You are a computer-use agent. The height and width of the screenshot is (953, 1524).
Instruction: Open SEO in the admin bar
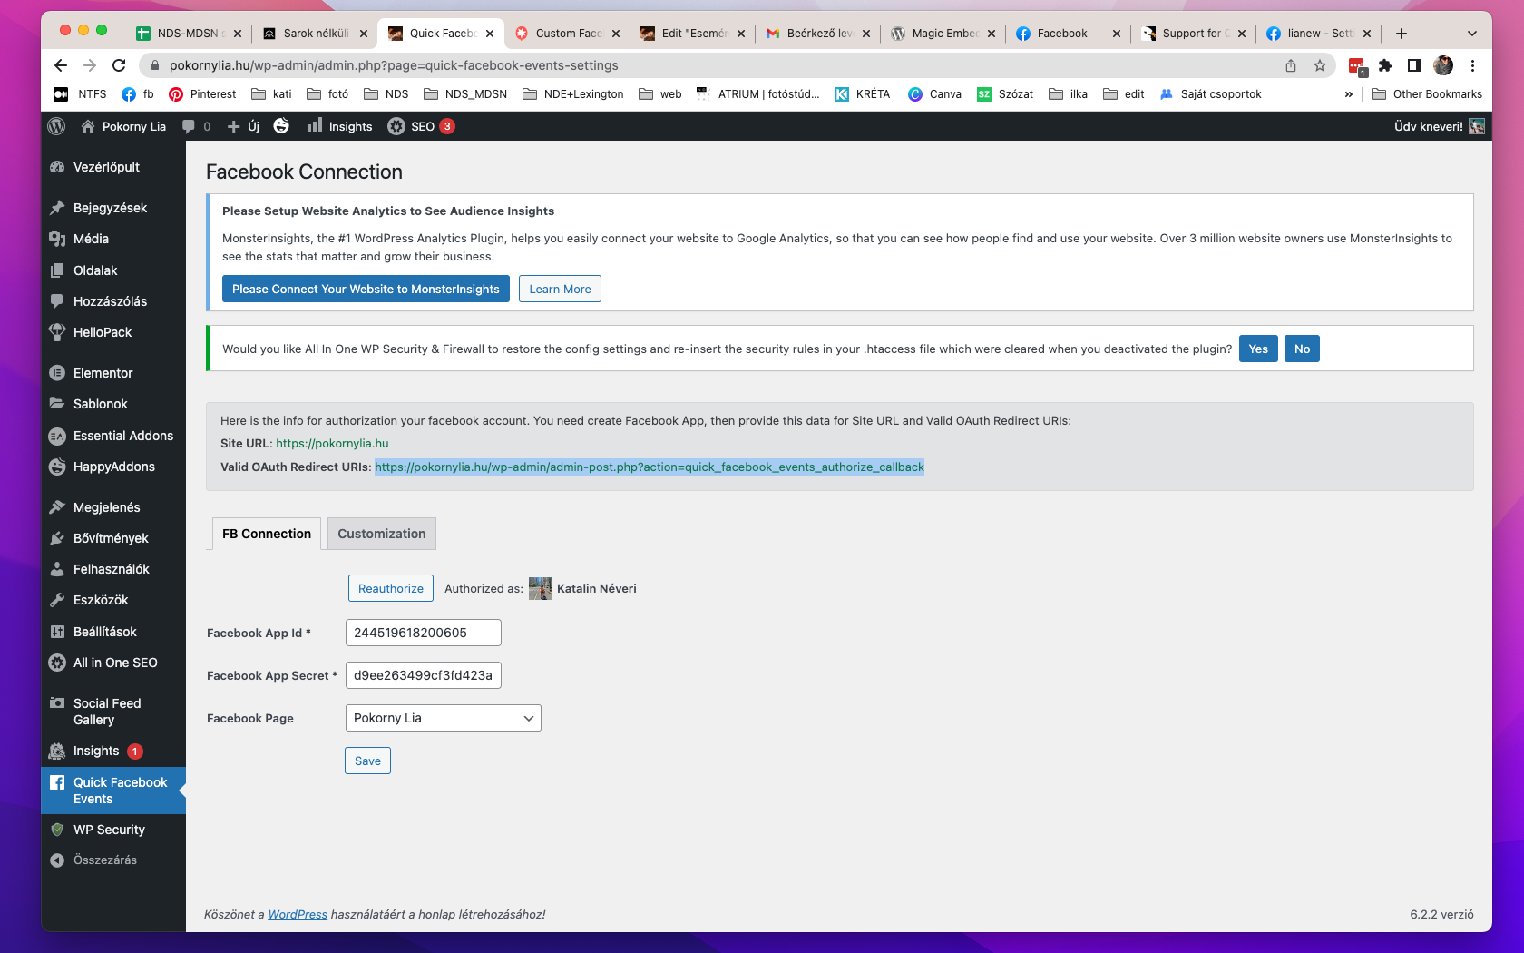coord(422,126)
